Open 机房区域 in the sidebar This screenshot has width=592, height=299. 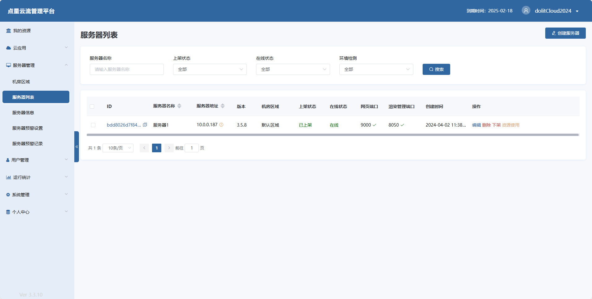21,82
